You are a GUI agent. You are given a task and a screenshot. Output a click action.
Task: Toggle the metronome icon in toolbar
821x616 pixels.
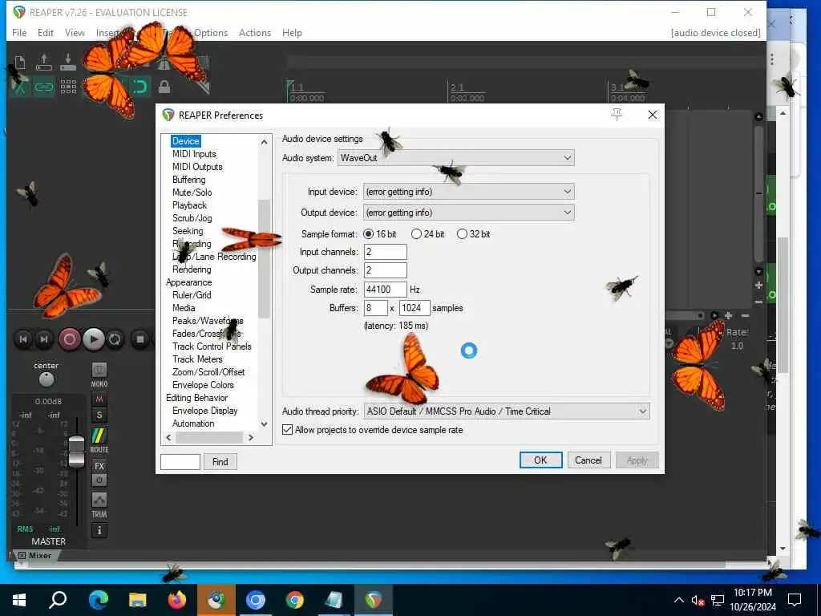click(164, 63)
